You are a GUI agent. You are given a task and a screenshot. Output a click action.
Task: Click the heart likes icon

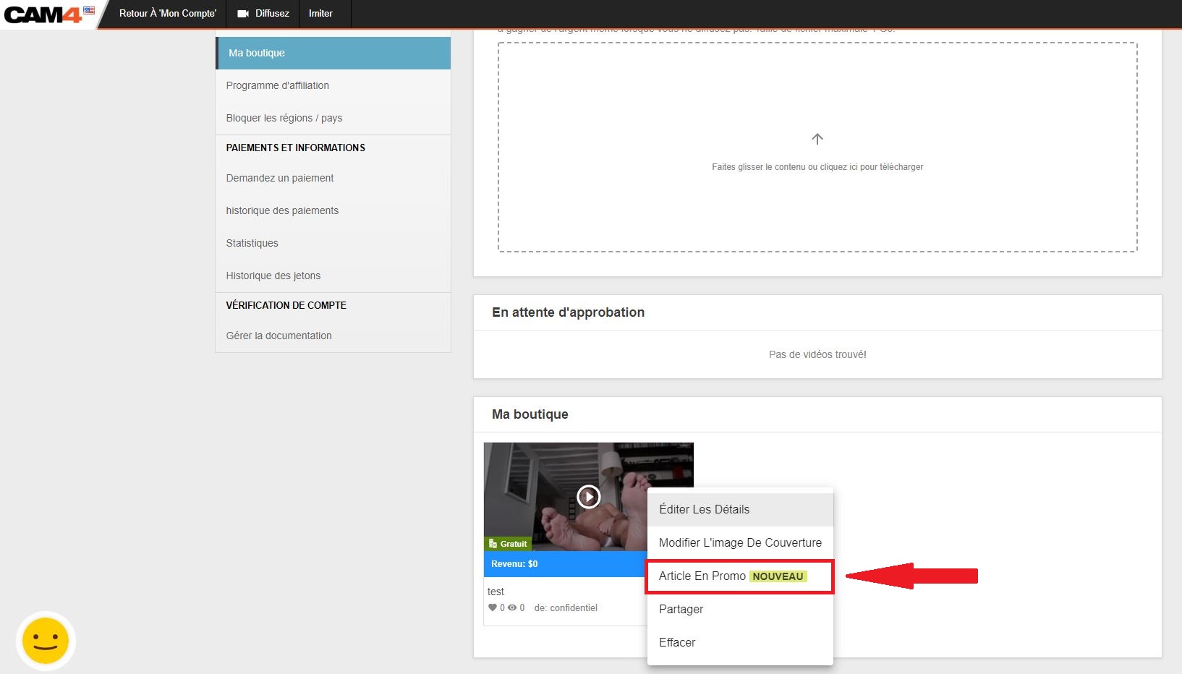coord(493,607)
